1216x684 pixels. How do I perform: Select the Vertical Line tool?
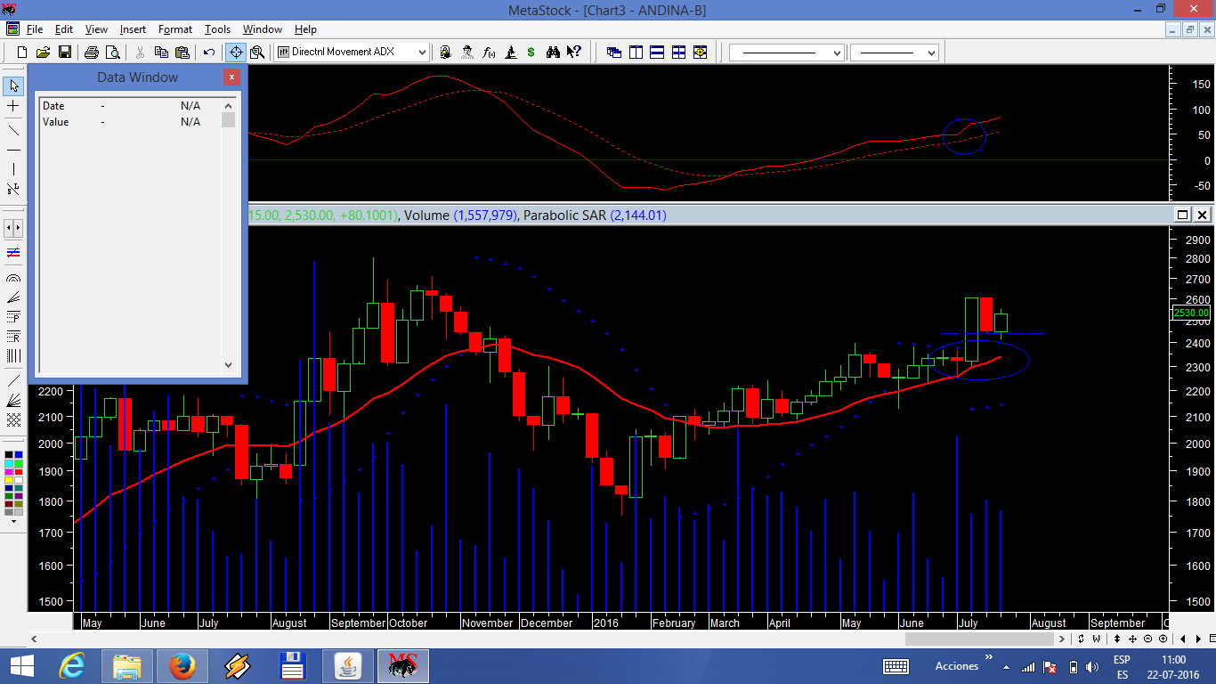(x=13, y=169)
